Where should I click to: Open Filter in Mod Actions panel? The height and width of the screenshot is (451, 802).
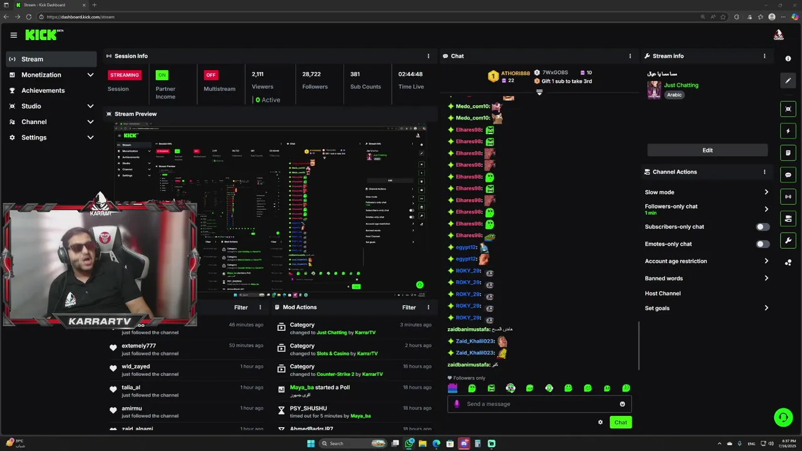coord(409,308)
